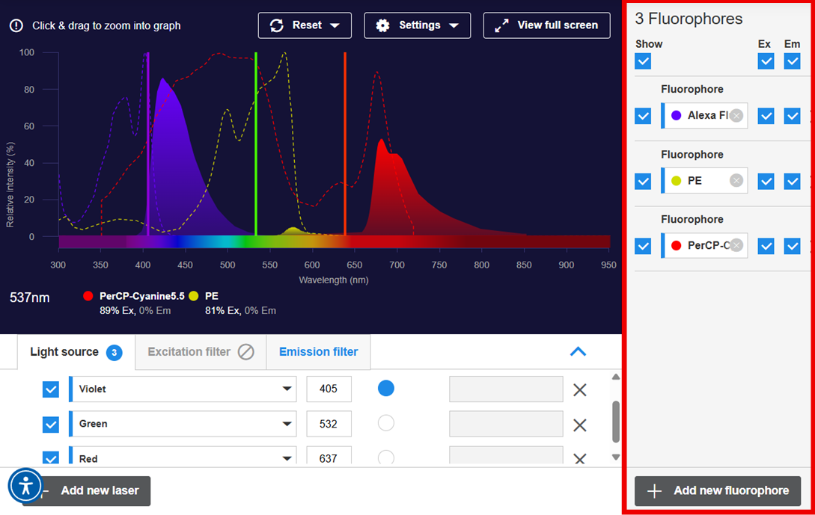Clear the PerCP-Cyanine5.5 fluorophore selection

pyautogui.click(x=736, y=246)
